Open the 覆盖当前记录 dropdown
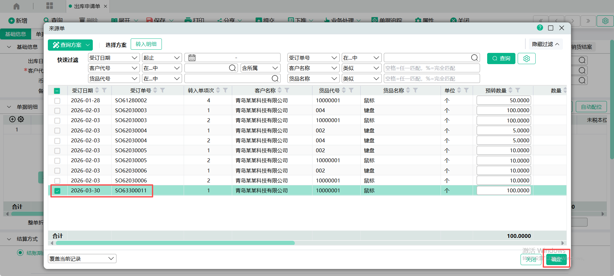This screenshot has height=276, width=614. [82, 259]
